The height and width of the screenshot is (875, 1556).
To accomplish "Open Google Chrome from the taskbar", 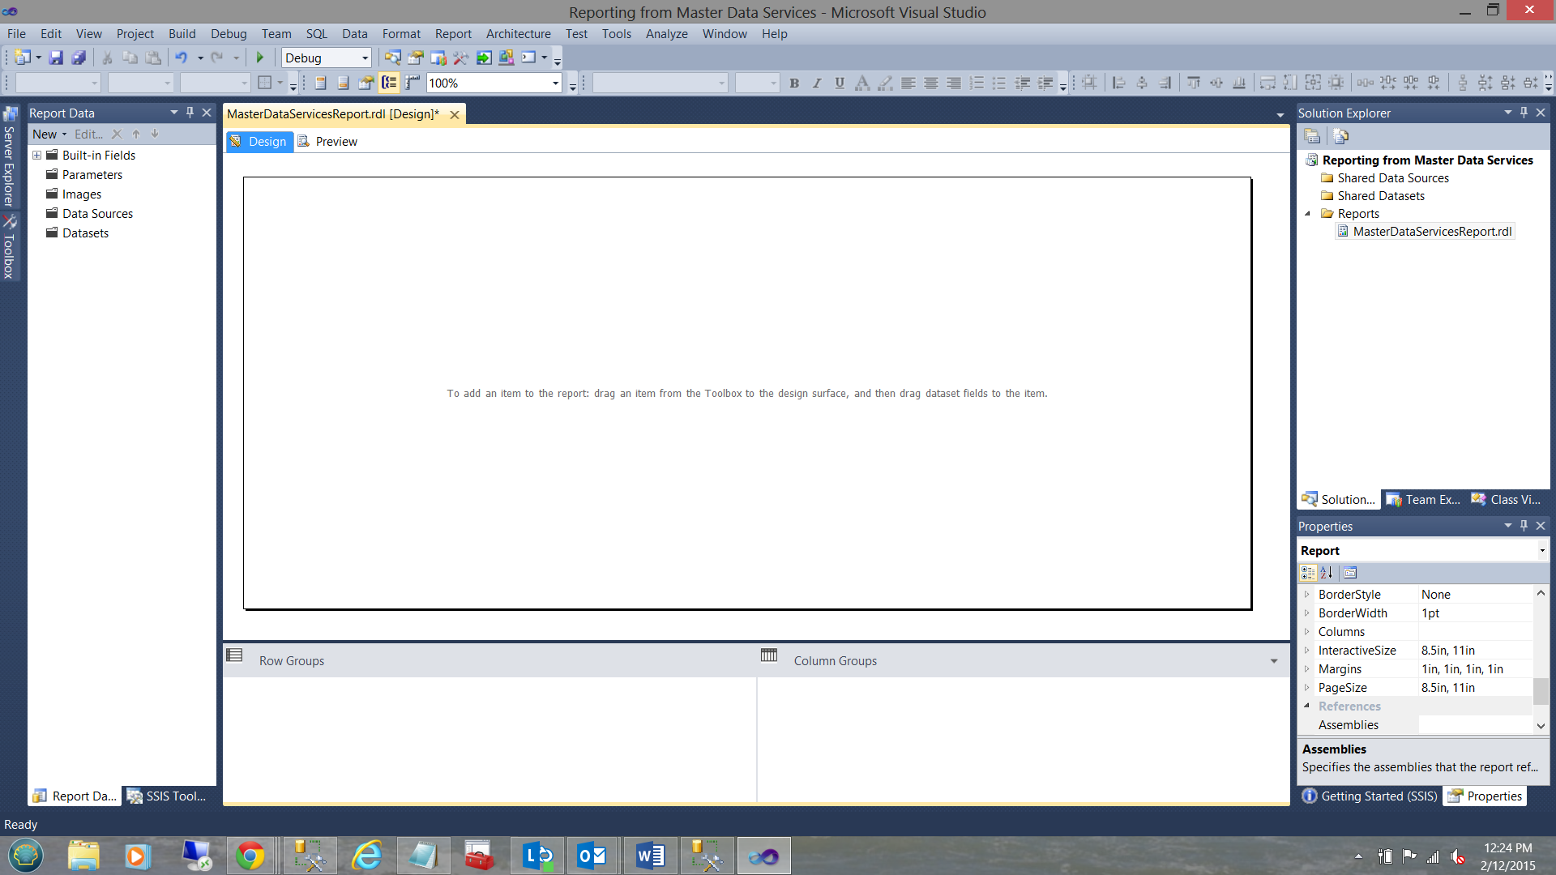I will point(250,856).
